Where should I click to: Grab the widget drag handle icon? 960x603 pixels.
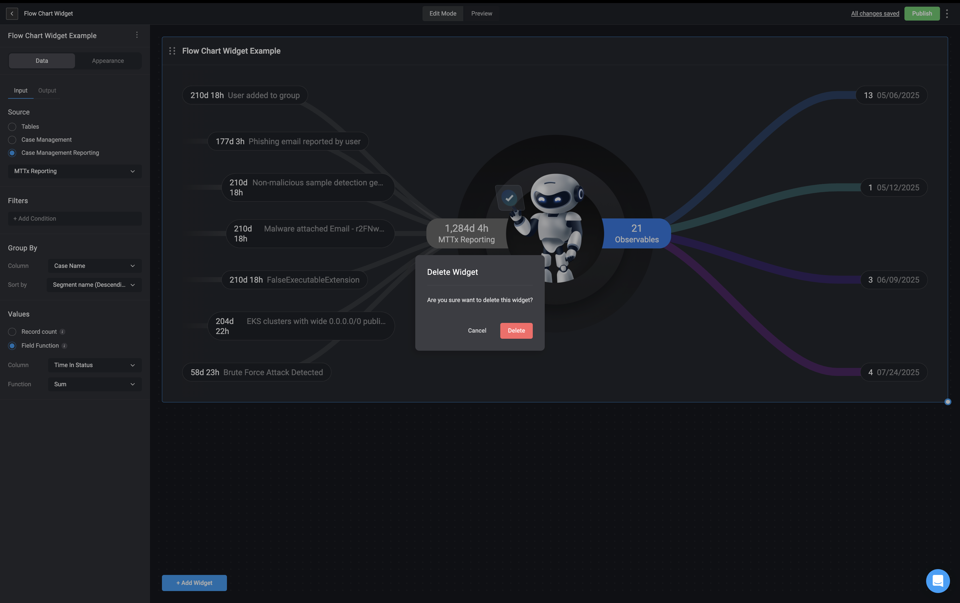pos(172,51)
